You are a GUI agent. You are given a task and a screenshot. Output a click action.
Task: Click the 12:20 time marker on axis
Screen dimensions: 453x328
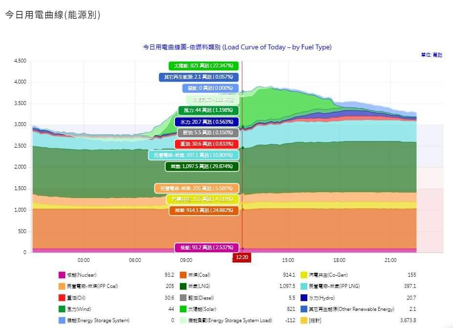pos(242,257)
